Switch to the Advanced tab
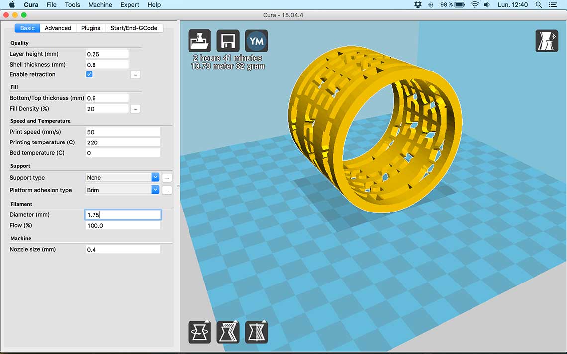 pyautogui.click(x=58, y=28)
